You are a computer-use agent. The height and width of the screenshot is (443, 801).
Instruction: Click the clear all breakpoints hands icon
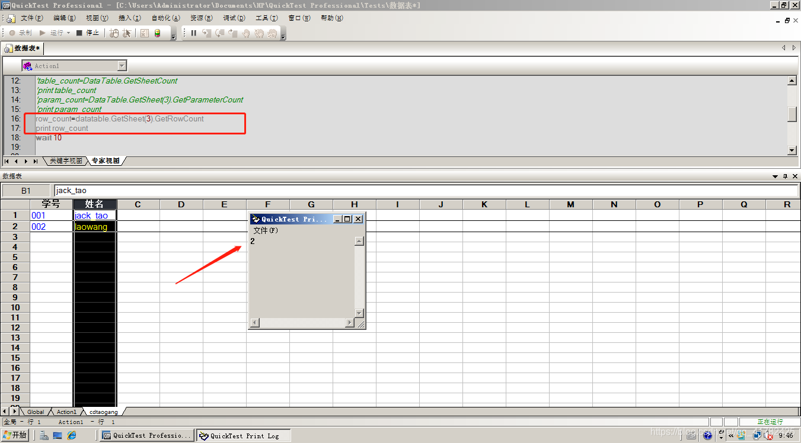[x=259, y=33]
